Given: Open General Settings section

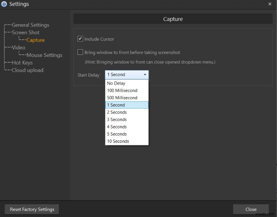Looking at the screenshot, I should [x=30, y=25].
